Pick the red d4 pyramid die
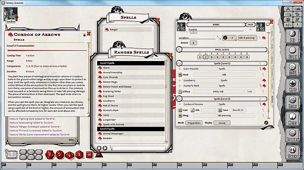The image size is (304, 170). click(x=99, y=154)
